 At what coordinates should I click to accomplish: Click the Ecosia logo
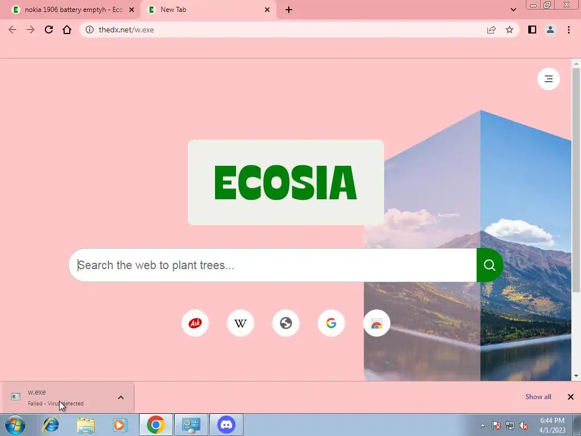(286, 182)
